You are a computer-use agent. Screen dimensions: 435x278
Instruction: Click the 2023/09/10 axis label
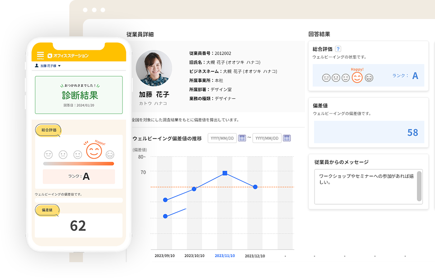tap(164, 256)
